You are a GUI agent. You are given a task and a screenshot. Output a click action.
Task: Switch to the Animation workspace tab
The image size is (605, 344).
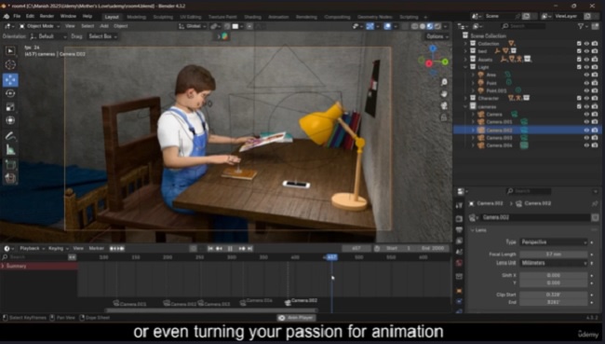pyautogui.click(x=278, y=17)
